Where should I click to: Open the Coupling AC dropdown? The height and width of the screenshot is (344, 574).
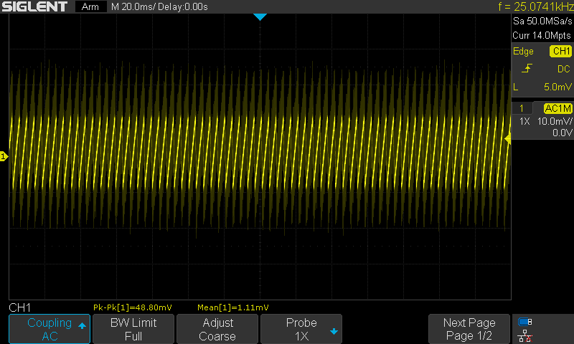point(50,329)
